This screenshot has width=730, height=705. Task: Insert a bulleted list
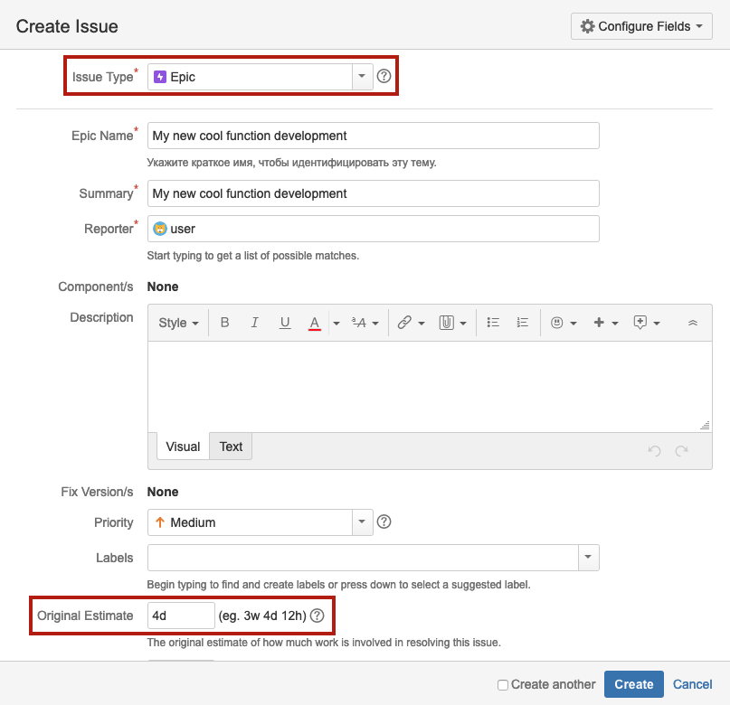(x=493, y=323)
